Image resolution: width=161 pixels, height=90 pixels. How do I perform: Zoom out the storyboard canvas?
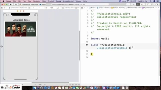pyautogui.click(x=35, y=84)
